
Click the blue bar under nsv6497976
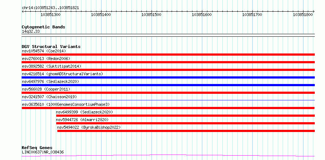(168, 85)
